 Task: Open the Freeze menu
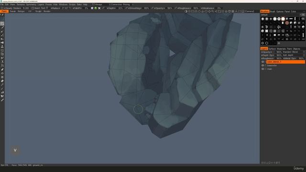[x=48, y=4]
